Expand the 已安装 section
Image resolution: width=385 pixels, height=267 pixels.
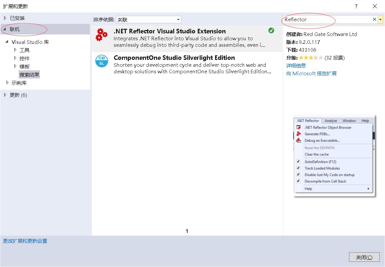[x=5, y=18]
